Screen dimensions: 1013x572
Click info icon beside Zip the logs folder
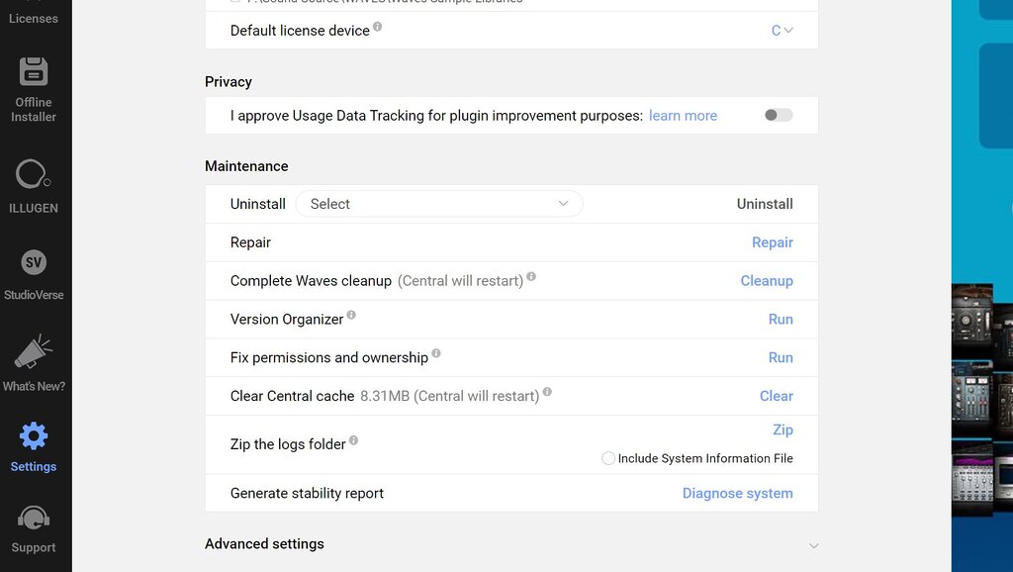tap(354, 441)
